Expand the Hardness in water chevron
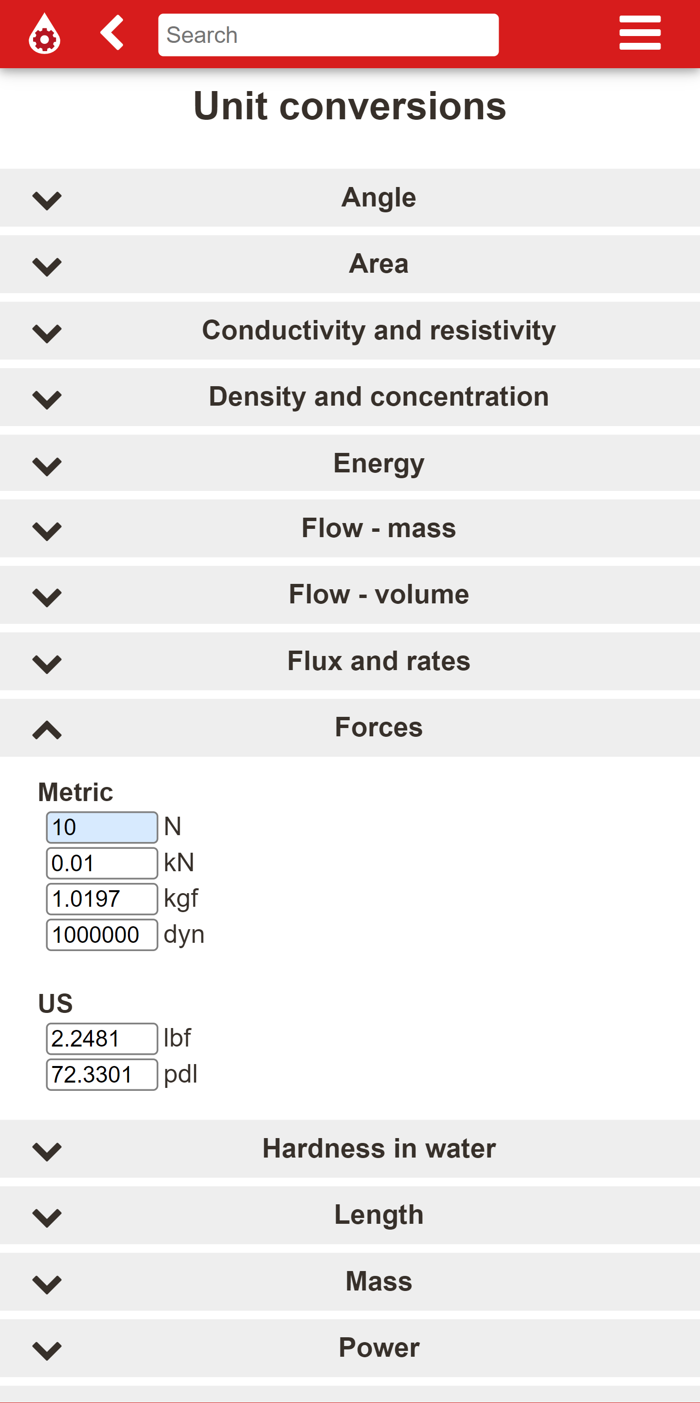Viewport: 700px width, 1403px height. point(47,1151)
